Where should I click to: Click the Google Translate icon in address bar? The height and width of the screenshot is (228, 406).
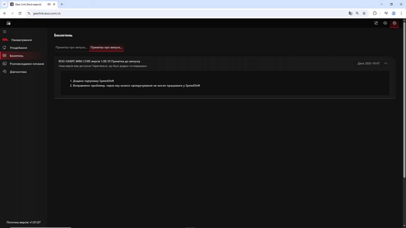tap(350, 13)
